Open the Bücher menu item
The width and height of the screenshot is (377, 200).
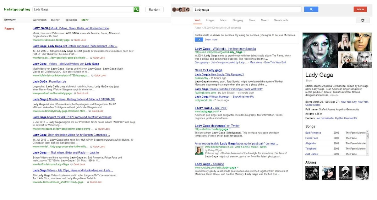(x=55, y=20)
